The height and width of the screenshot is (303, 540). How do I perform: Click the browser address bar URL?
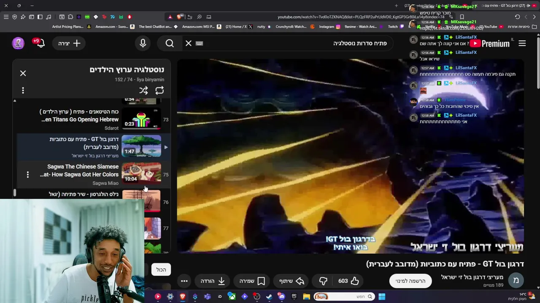coord(361,17)
